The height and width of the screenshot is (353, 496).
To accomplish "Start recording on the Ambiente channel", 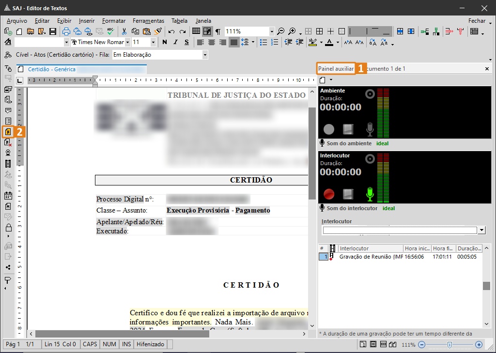I will coord(329,129).
